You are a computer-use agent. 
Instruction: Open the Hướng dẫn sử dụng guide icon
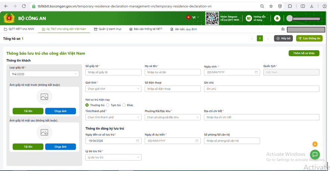point(249,18)
